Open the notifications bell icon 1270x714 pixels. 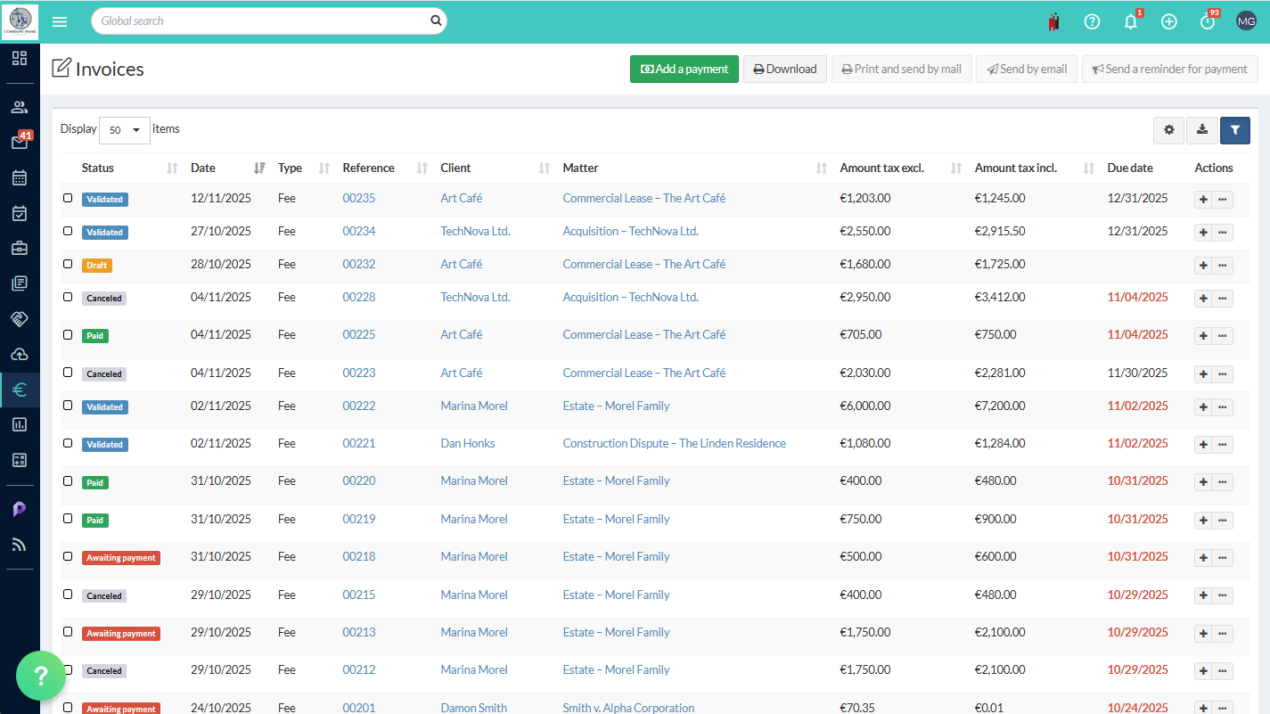tap(1131, 22)
